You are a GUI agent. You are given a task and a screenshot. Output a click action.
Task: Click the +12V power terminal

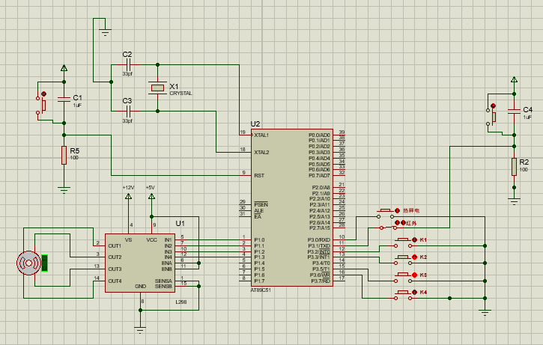tap(128, 198)
